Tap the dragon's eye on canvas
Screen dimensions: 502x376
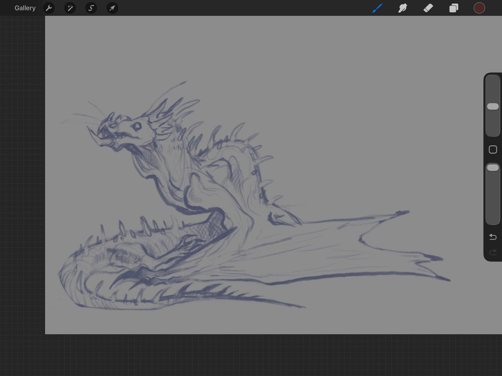click(x=137, y=126)
